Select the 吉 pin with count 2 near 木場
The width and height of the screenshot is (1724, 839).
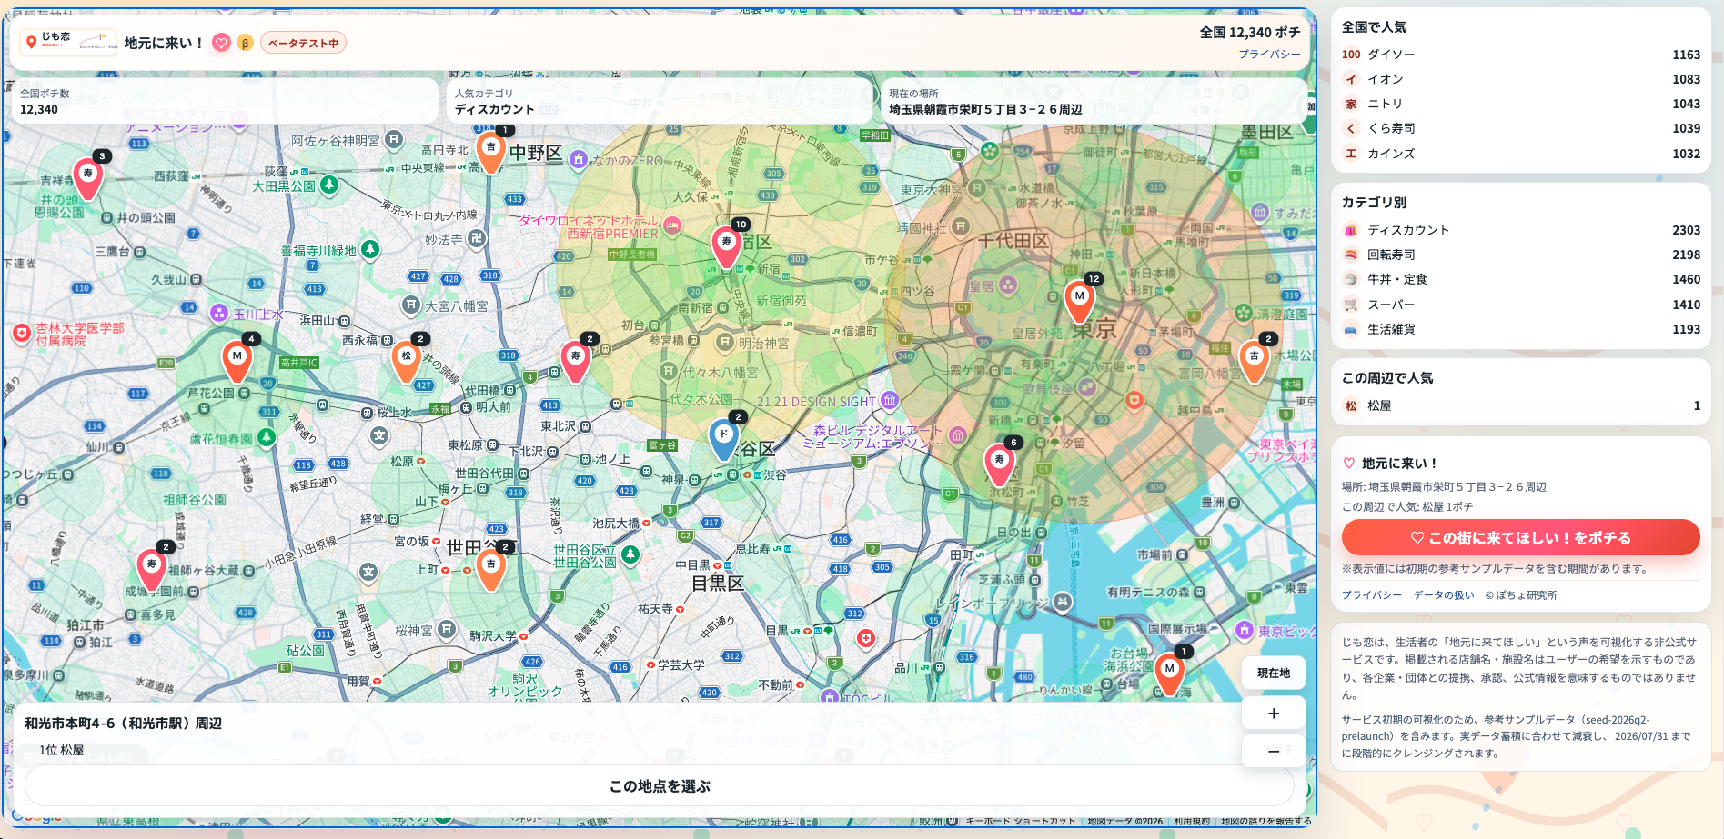click(1254, 361)
